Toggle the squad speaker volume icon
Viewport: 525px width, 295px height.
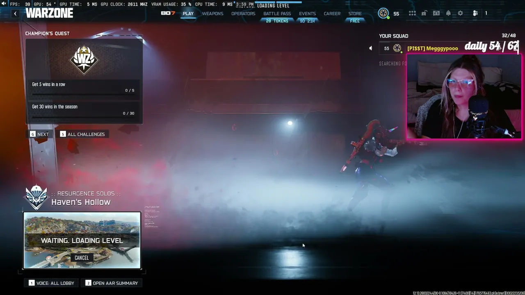[370, 48]
